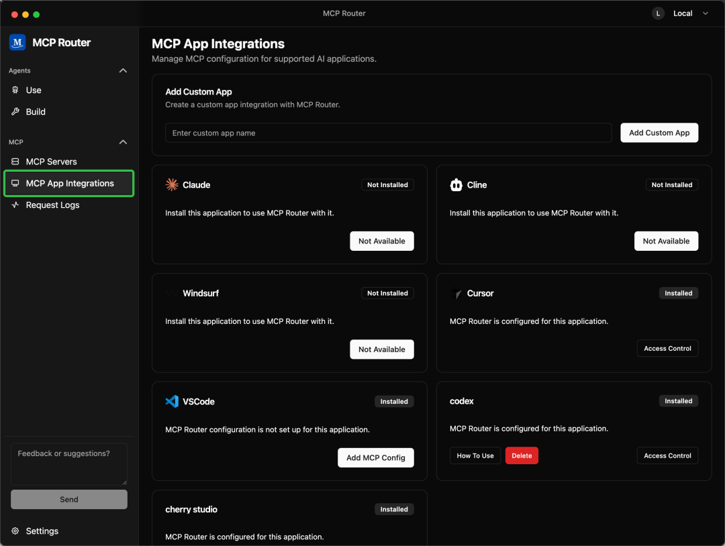Select the Request Logs activity icon

tap(15, 205)
